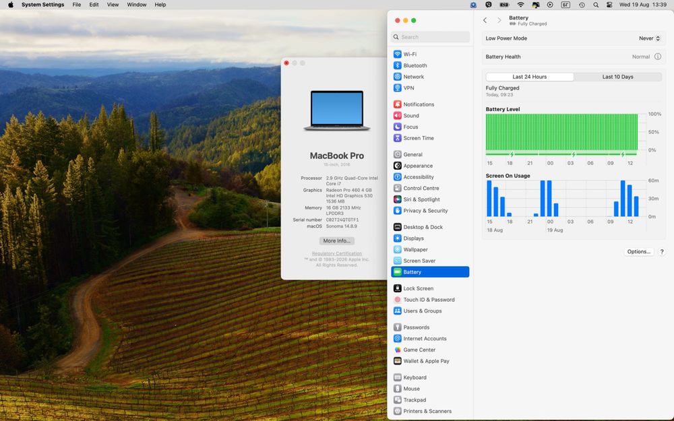Open VPN settings
674x421 pixels.
[430, 88]
